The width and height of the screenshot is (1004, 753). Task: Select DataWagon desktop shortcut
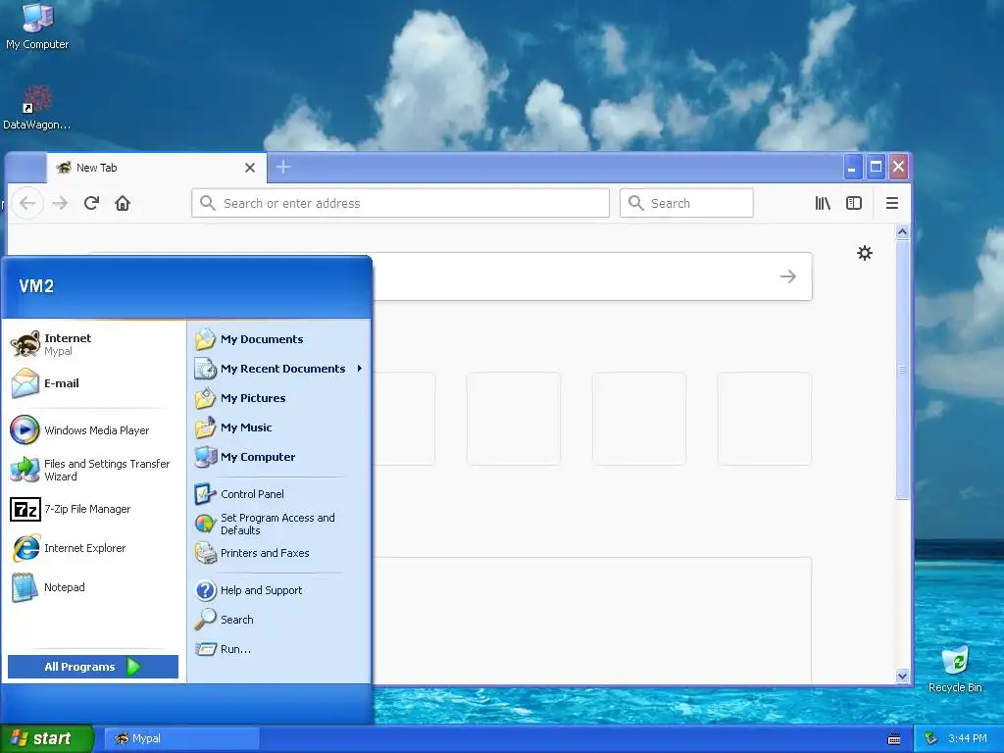click(37, 108)
